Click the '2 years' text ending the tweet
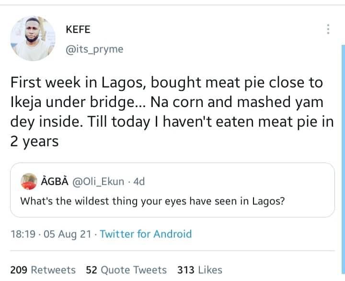Viewport: 345px width, 281px height. 34,142
